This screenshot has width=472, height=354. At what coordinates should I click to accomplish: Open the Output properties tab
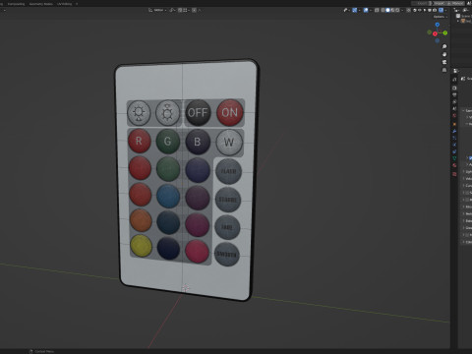point(454,94)
